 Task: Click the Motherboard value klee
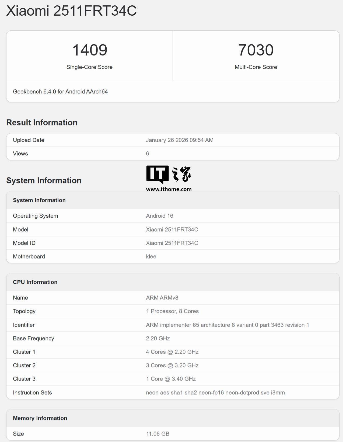click(x=151, y=256)
